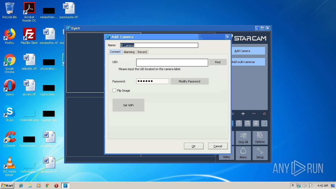Click Add multi-cameras in Eye4 sidebar

248,62
